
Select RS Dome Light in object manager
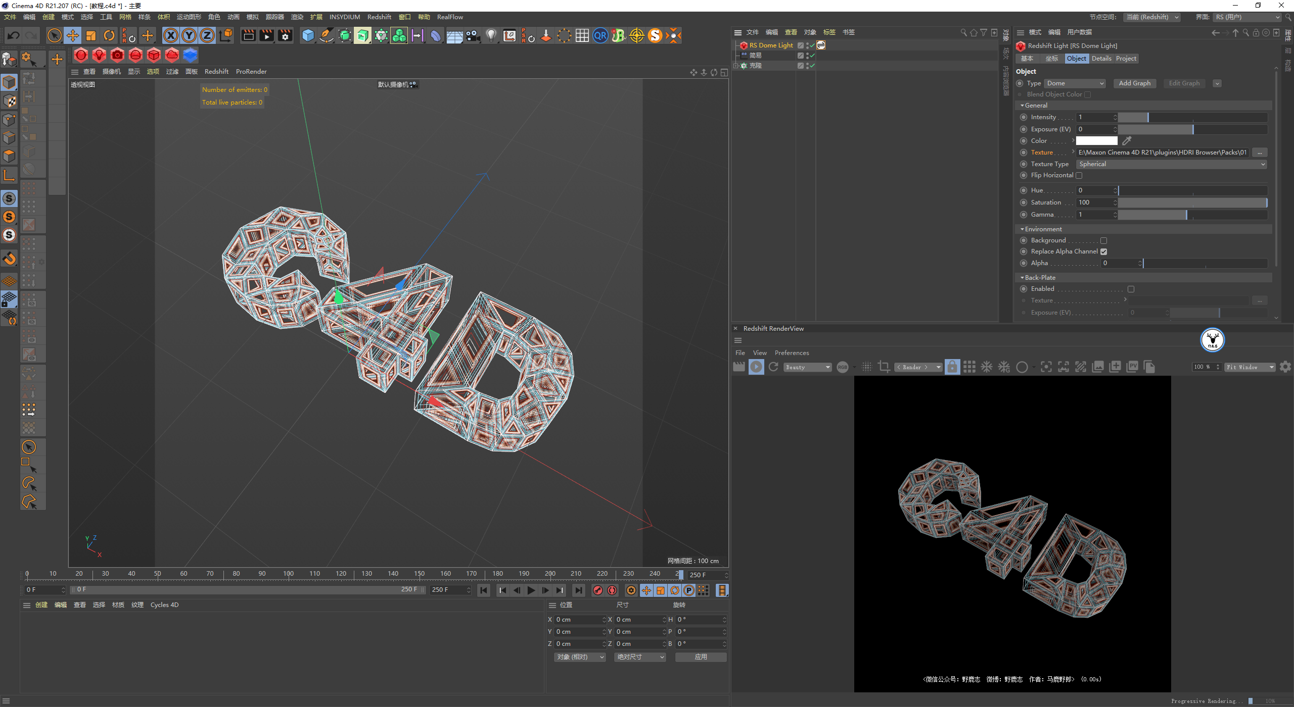[x=771, y=45]
